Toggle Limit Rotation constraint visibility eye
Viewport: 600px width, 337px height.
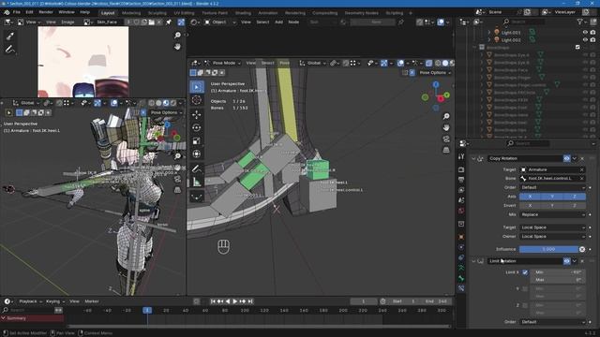click(566, 261)
